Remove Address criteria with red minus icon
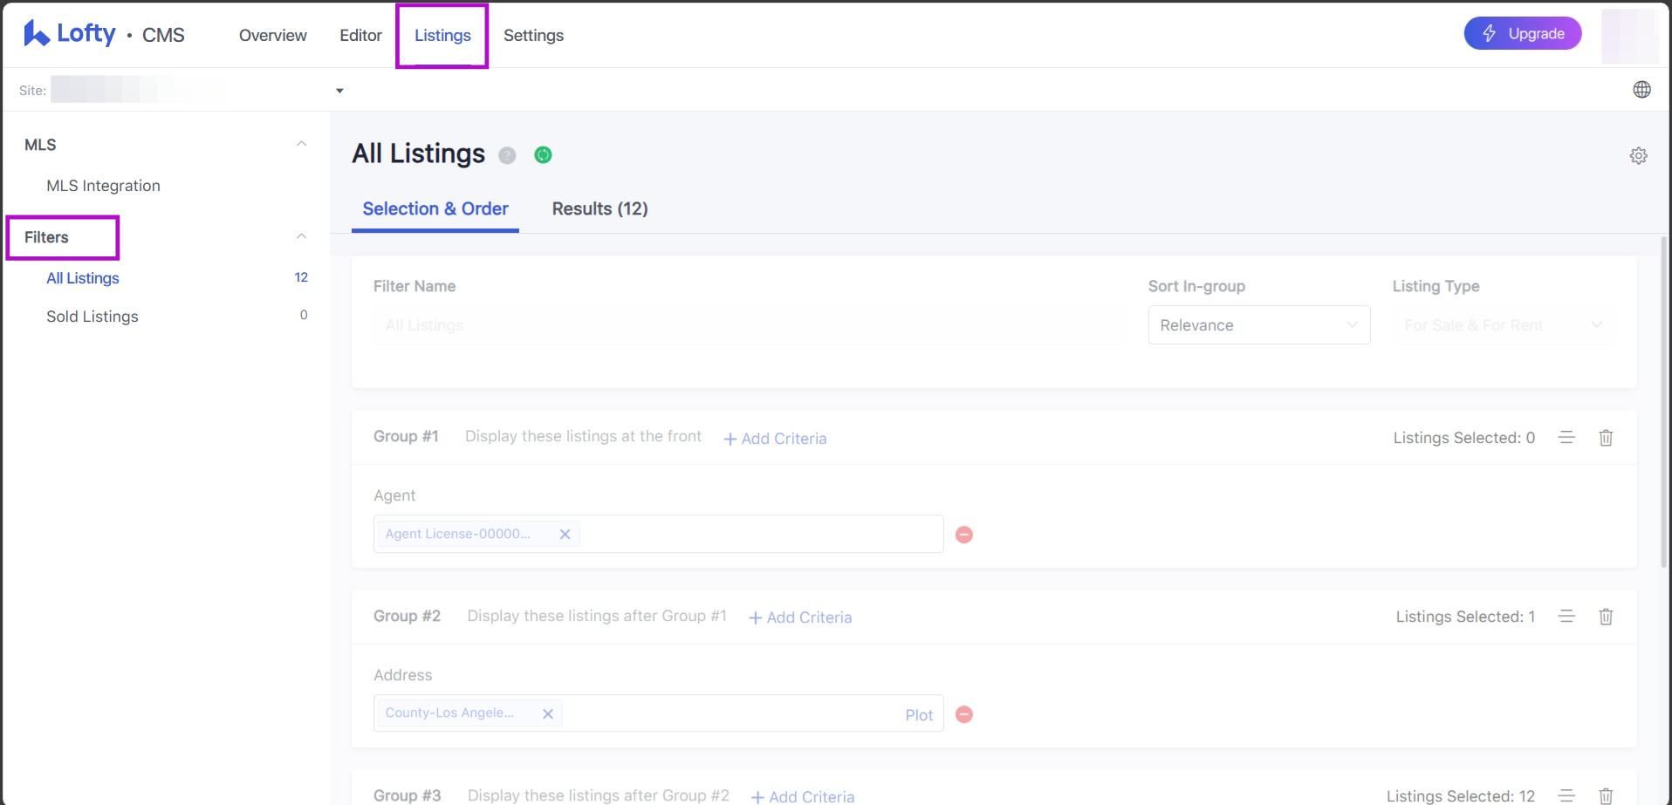 point(963,714)
